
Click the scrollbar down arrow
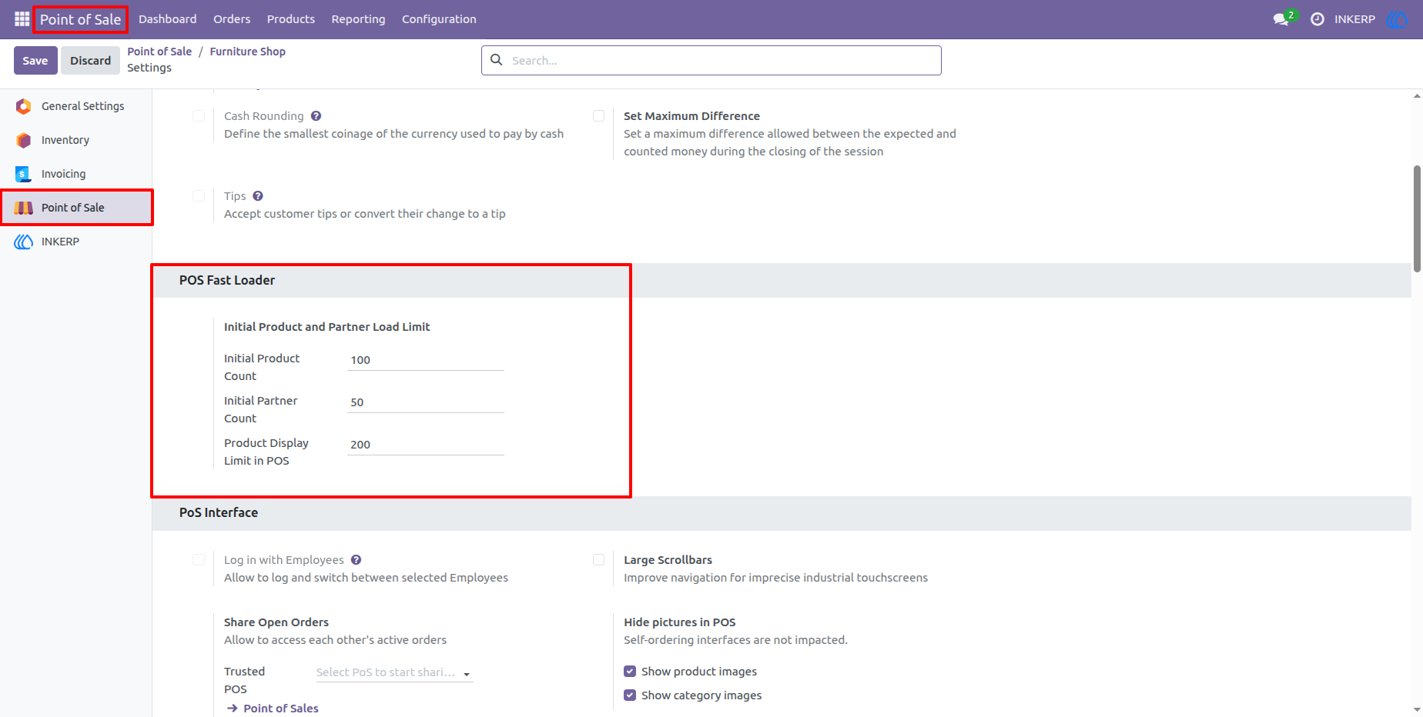click(x=1417, y=710)
